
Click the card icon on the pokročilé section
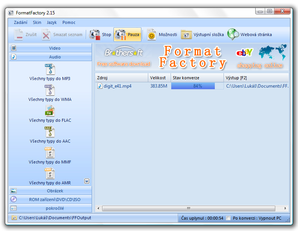pos(14,208)
